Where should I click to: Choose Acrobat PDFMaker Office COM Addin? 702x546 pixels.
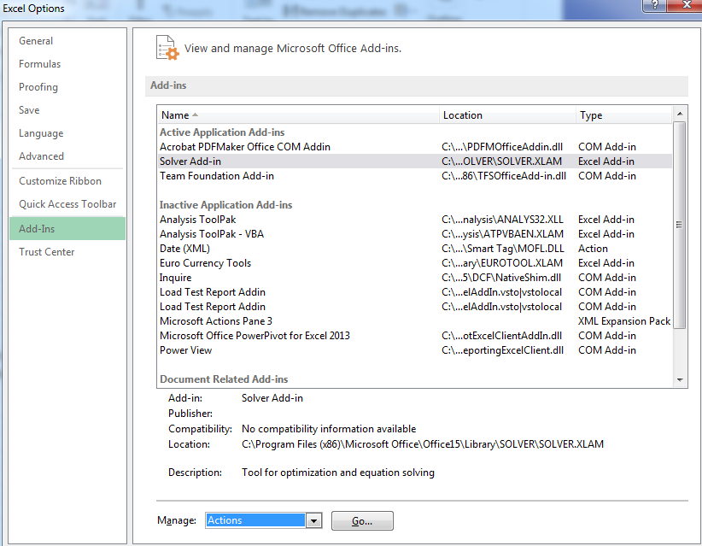(245, 147)
